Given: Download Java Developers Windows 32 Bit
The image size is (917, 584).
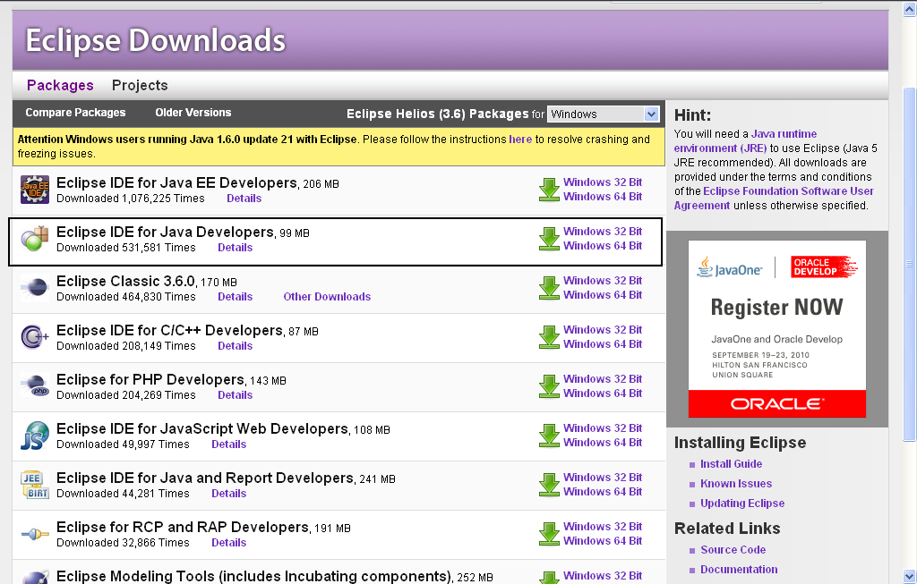Looking at the screenshot, I should 603,232.
